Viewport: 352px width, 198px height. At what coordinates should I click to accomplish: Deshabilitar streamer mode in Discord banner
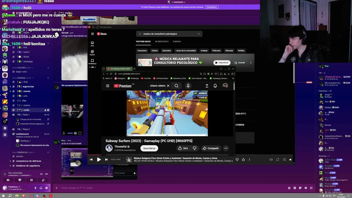pyautogui.click(x=212, y=7)
